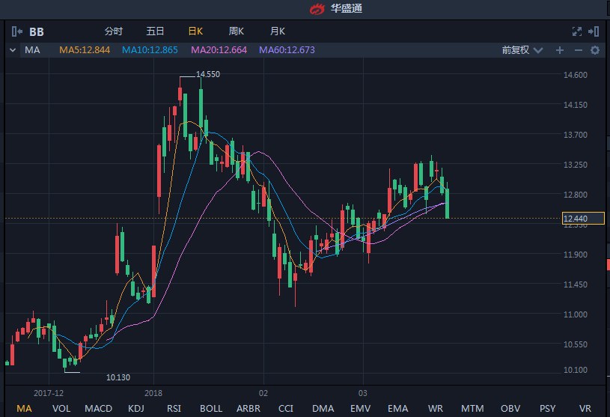610x417 pixels.
Task: Enter fullscreen with the expand chart icon
Action: (577, 31)
